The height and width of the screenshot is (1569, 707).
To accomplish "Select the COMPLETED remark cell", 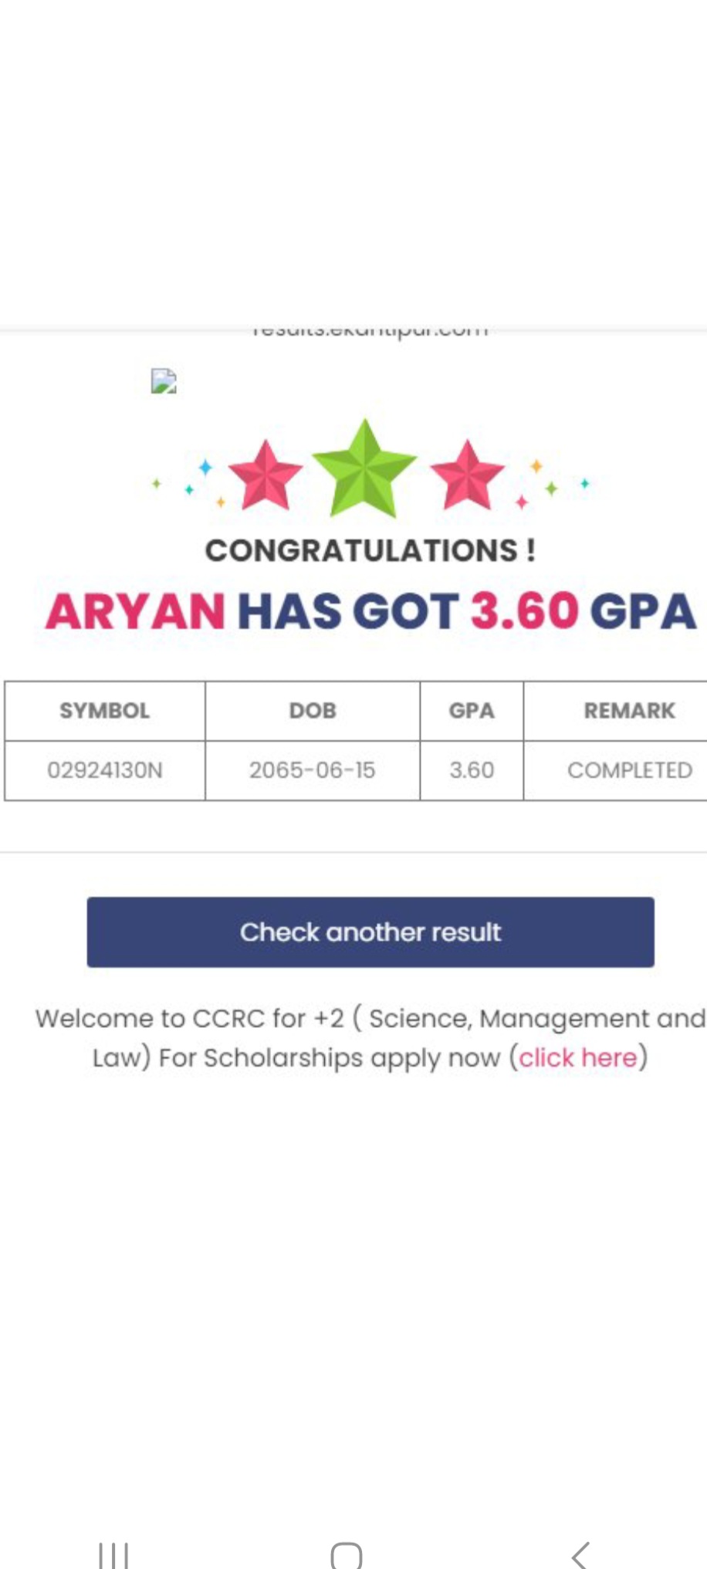I will click(x=629, y=770).
